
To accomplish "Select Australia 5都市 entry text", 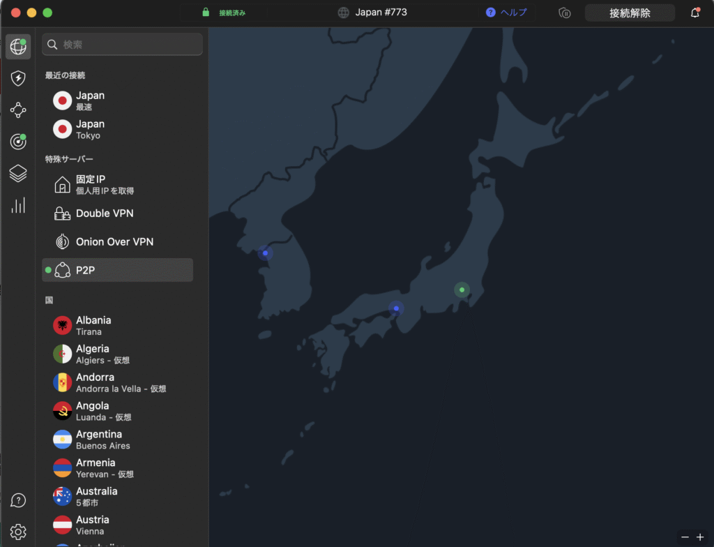I will click(96, 496).
